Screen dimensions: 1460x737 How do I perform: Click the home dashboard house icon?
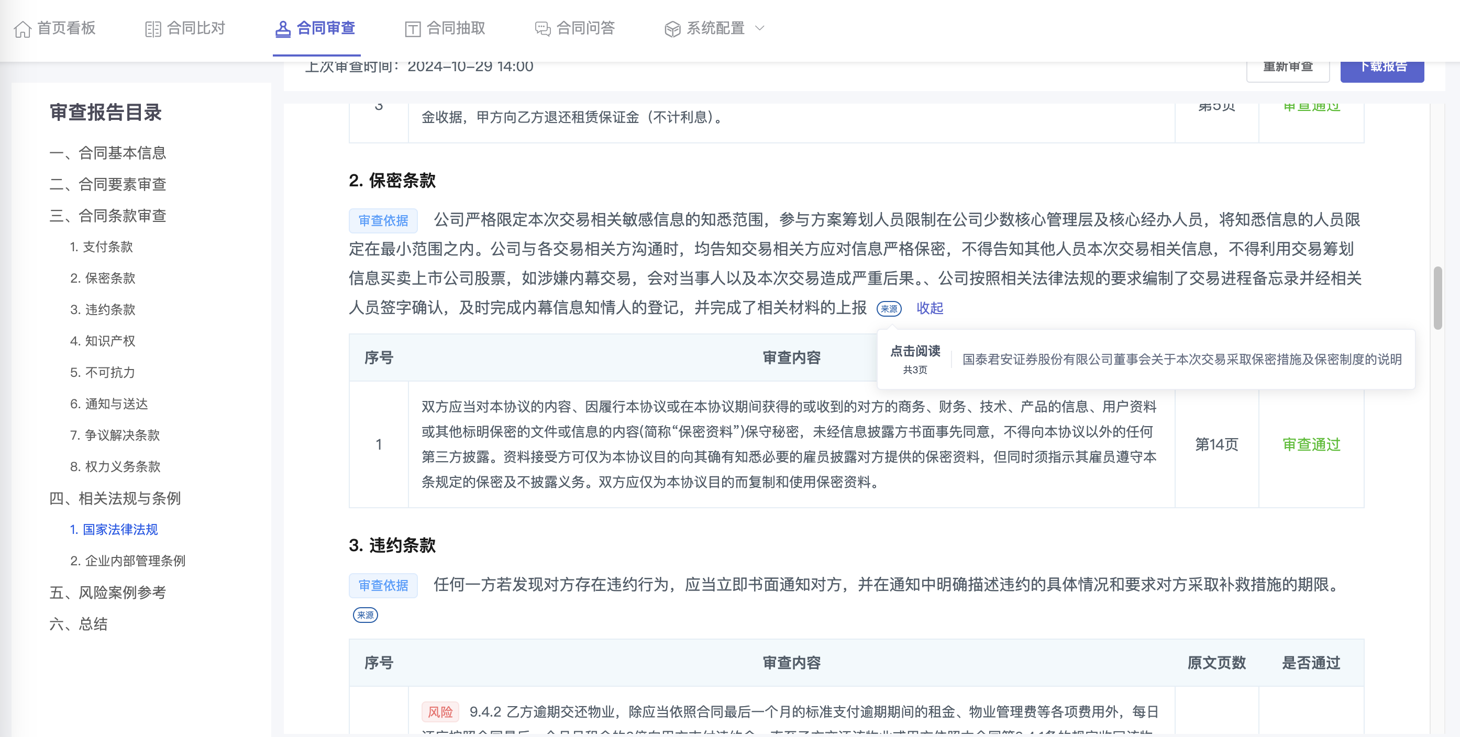(23, 29)
